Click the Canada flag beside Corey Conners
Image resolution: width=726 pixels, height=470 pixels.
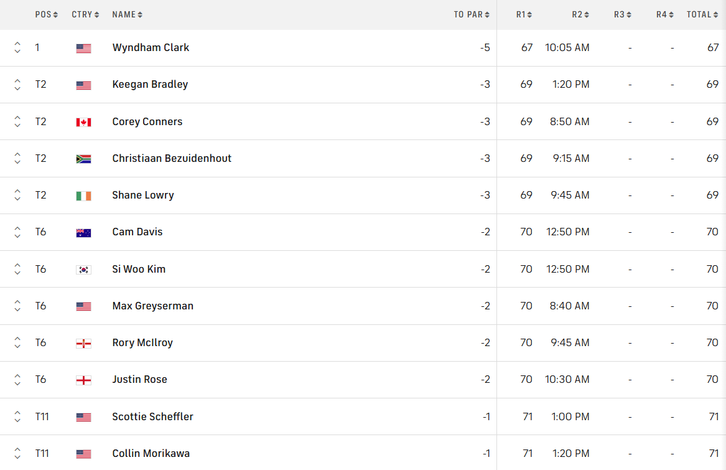click(83, 122)
